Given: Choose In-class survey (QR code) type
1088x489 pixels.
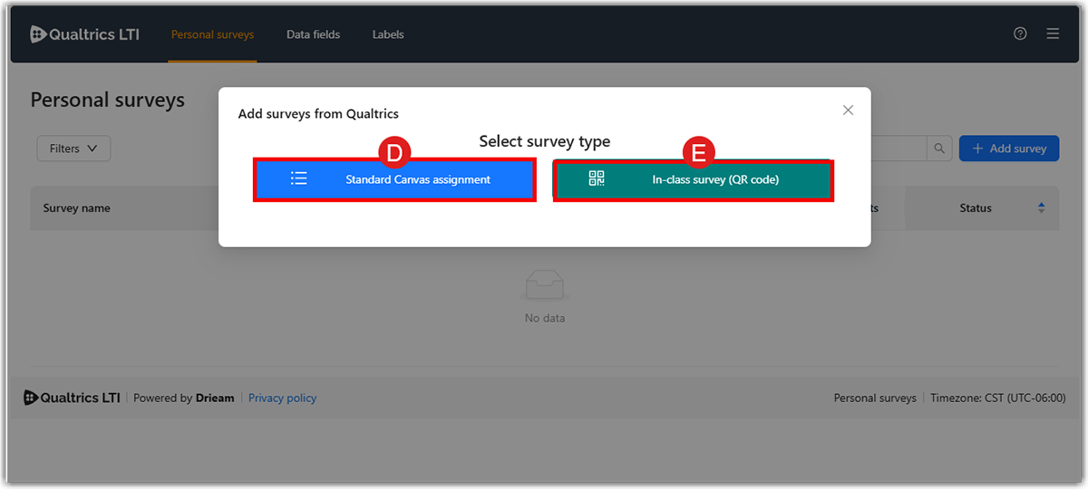Looking at the screenshot, I should click(693, 179).
